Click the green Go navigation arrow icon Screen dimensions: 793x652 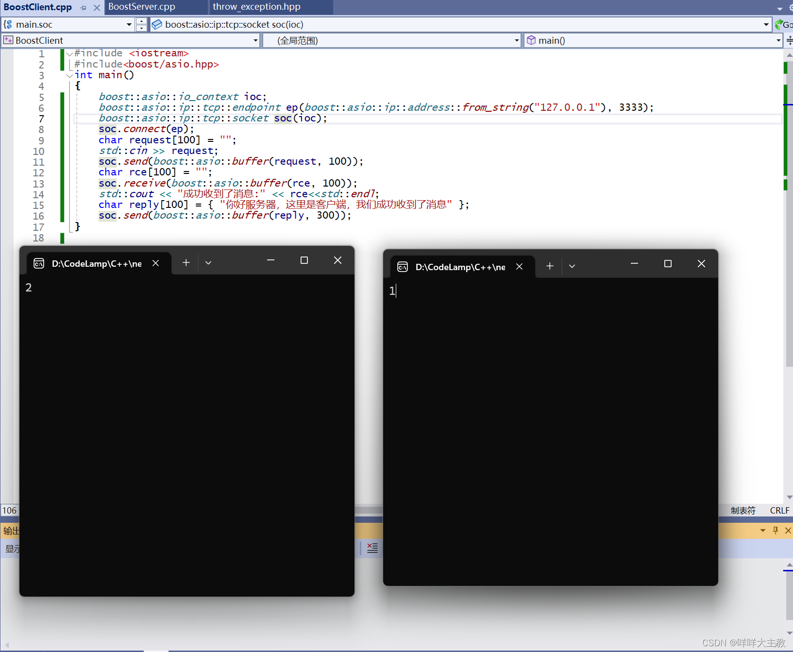pos(779,24)
